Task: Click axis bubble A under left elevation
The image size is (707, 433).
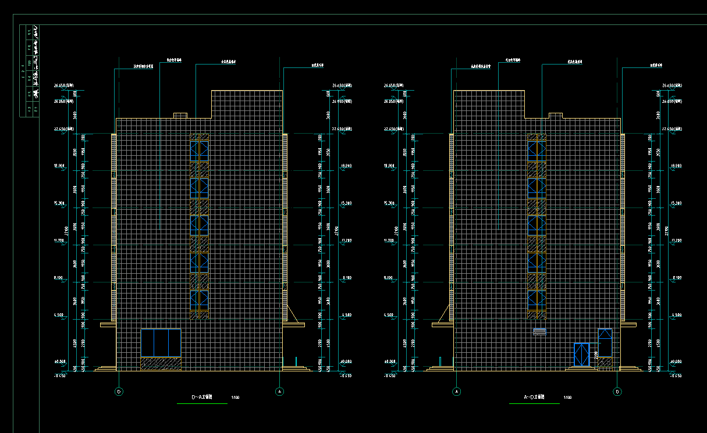Action: pyautogui.click(x=280, y=392)
